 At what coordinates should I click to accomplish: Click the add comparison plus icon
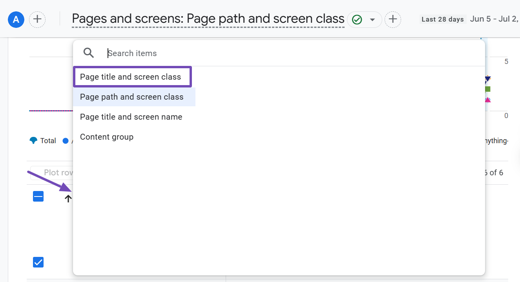click(37, 19)
